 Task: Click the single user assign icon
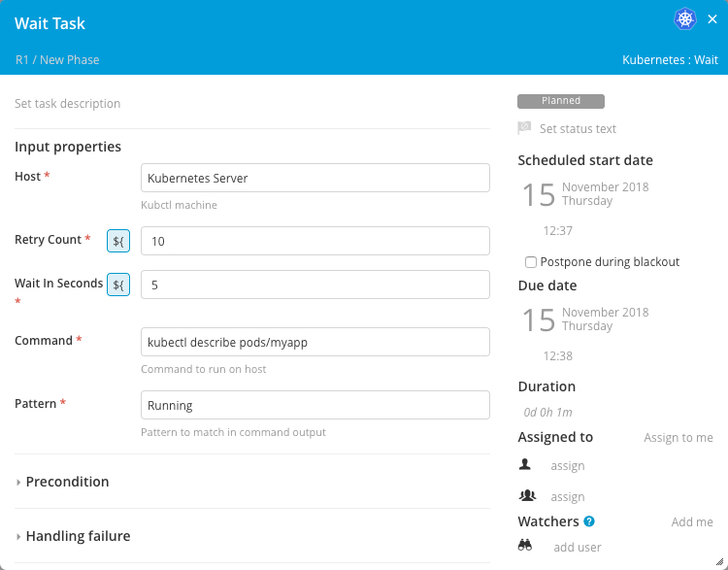[525, 465]
